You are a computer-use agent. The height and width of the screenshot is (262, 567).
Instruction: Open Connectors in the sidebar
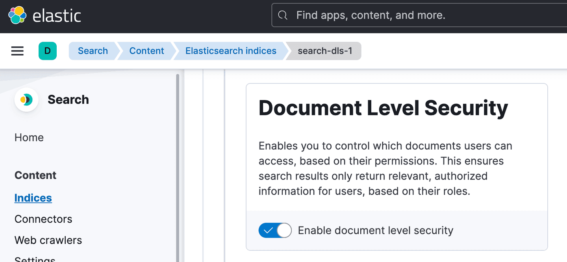pos(43,219)
